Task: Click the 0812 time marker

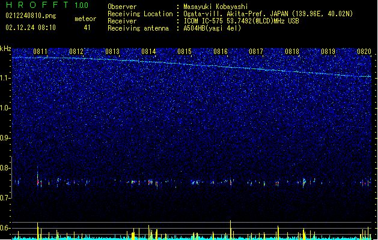Action: click(76, 52)
